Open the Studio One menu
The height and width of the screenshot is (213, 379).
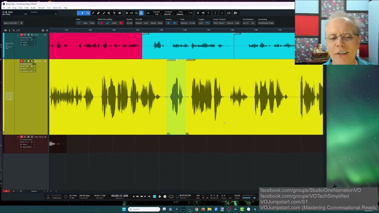[x=57, y=8]
